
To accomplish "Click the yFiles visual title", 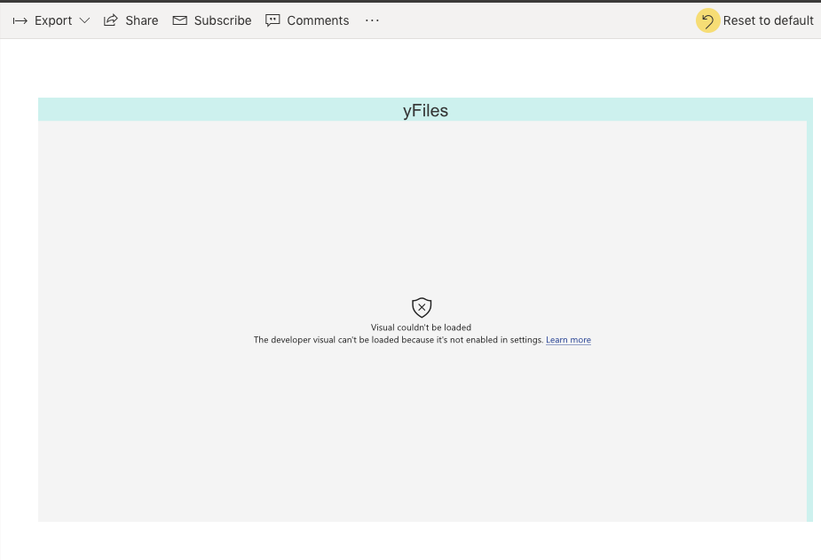I will [425, 110].
